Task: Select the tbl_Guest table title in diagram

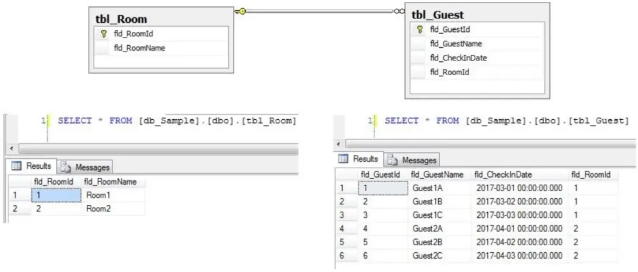Action: coord(438,15)
